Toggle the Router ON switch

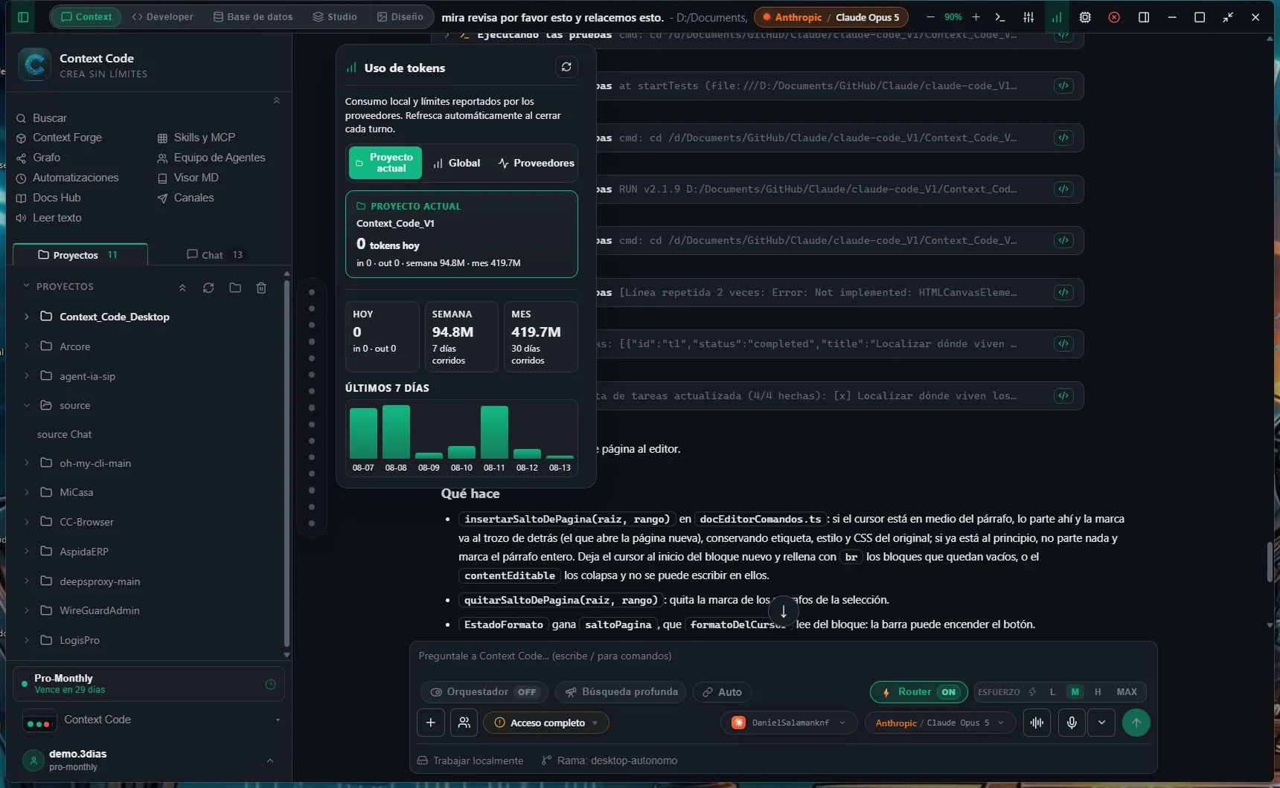click(x=919, y=692)
